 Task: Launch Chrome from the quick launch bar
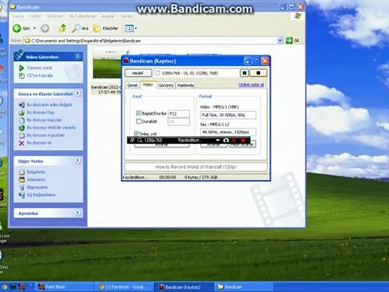(4, 287)
